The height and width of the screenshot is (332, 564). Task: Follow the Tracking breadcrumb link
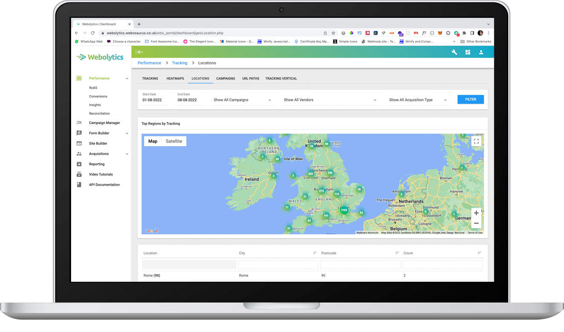[x=179, y=63]
